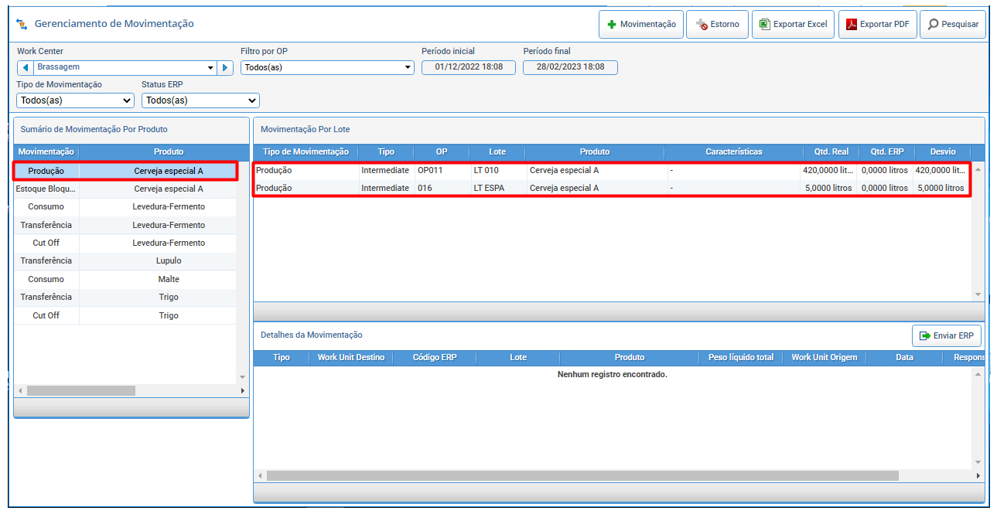This screenshot has width=997, height=514.
Task: Open the Status ERP dropdown
Action: 200,100
